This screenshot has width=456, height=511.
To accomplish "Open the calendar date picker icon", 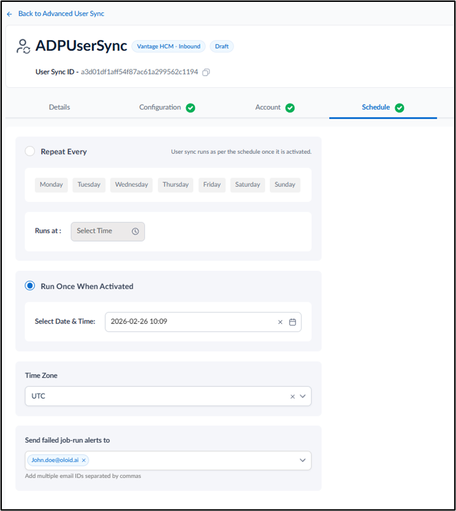I will click(x=293, y=322).
